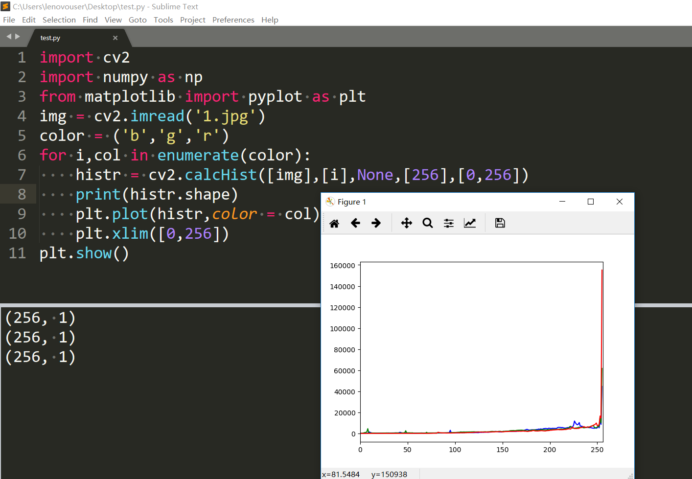Open the Help menu
The image size is (692, 479).
pos(270,20)
